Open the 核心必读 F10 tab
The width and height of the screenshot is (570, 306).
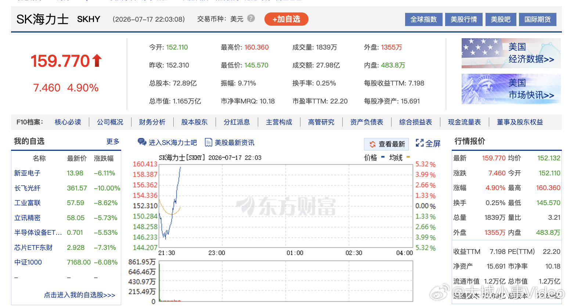pos(68,122)
